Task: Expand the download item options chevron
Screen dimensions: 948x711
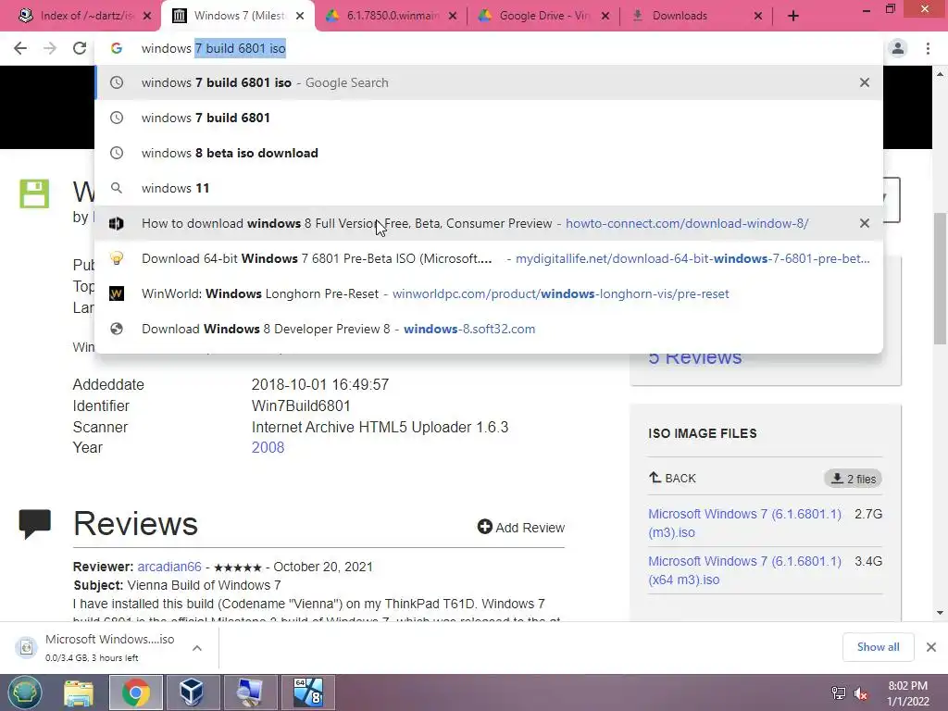Action: pyautogui.click(x=197, y=648)
